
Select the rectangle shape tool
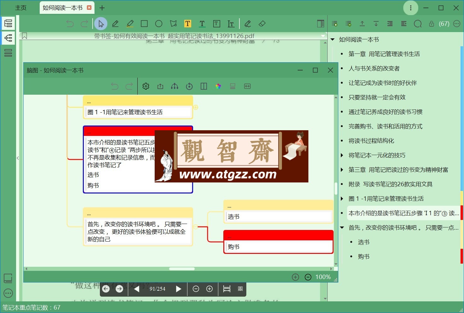144,24
